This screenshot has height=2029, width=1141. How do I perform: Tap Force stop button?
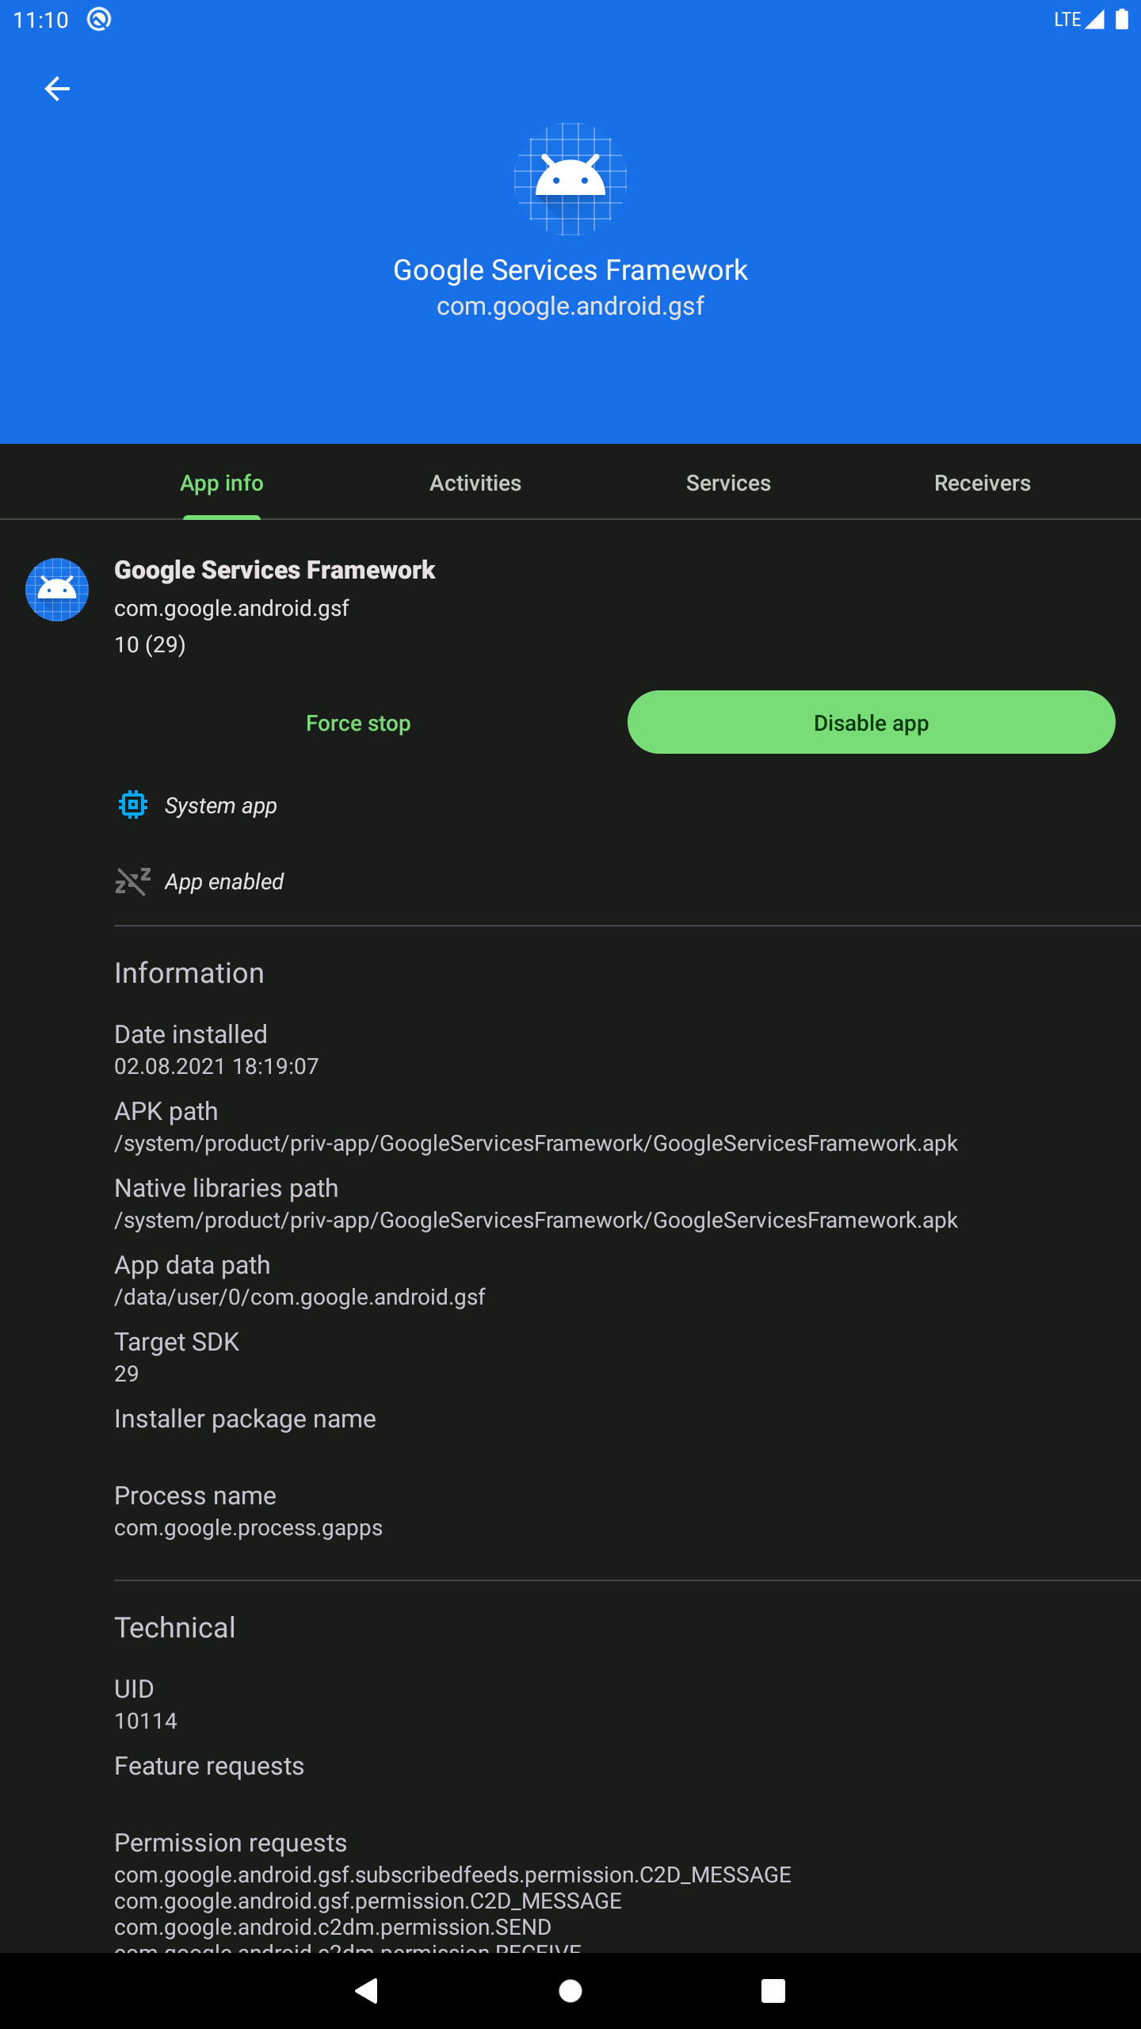click(x=358, y=723)
